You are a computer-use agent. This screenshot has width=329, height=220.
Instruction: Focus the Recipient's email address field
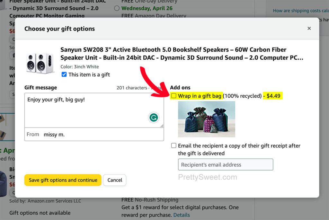(226, 165)
